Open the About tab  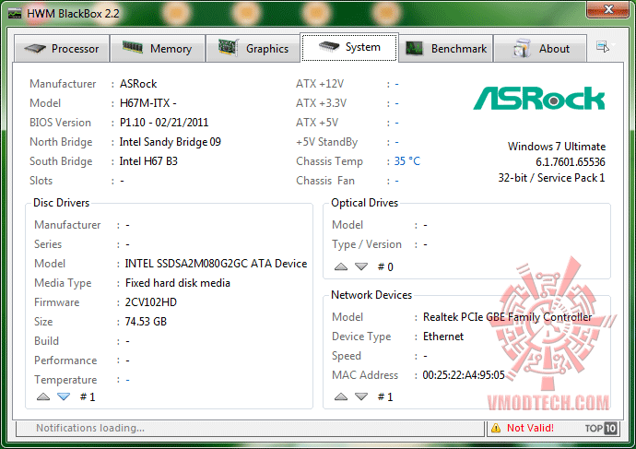click(x=540, y=49)
